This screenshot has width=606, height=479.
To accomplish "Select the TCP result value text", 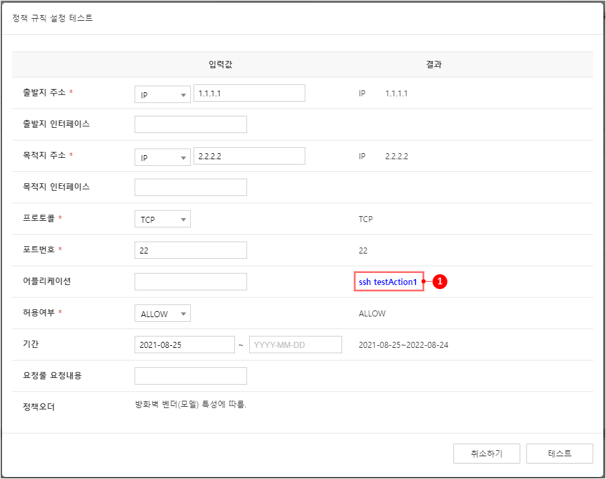I will [x=366, y=219].
